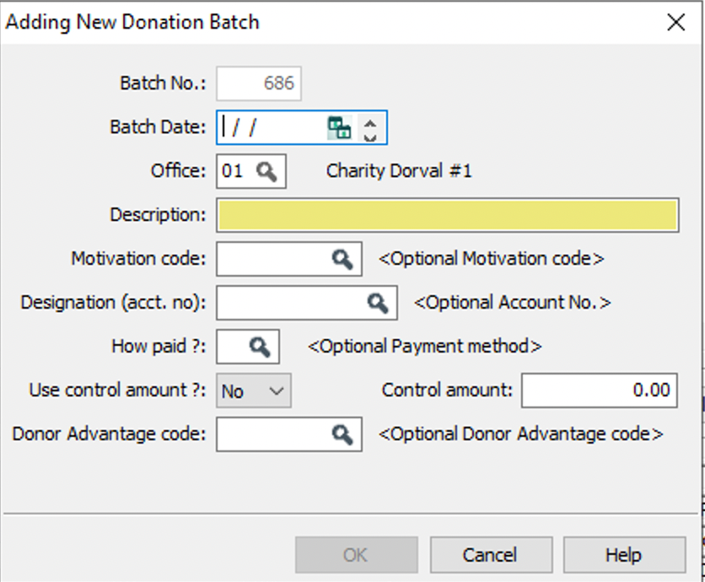The image size is (705, 582).
Task: Expand the Use control amount dropdown
Action: pos(254,391)
